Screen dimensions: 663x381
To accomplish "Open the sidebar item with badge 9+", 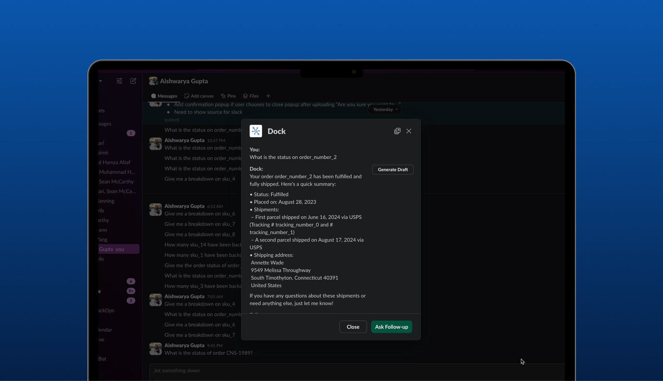I will pyautogui.click(x=131, y=291).
